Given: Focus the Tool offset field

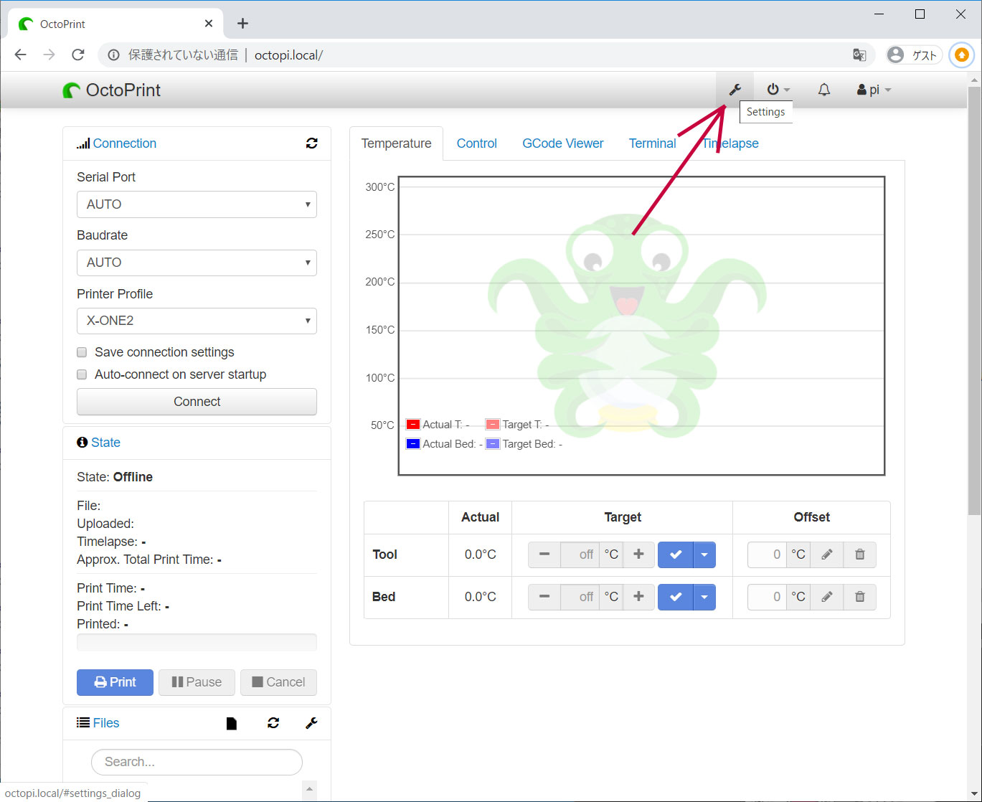Looking at the screenshot, I should (767, 555).
